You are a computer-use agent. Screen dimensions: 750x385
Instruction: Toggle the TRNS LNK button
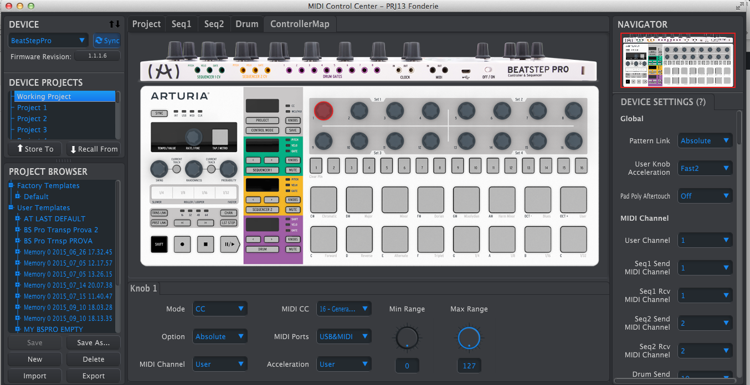[x=158, y=213]
